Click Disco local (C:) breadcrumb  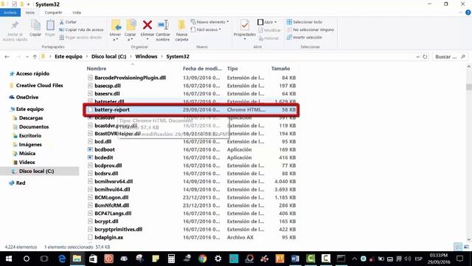point(108,56)
